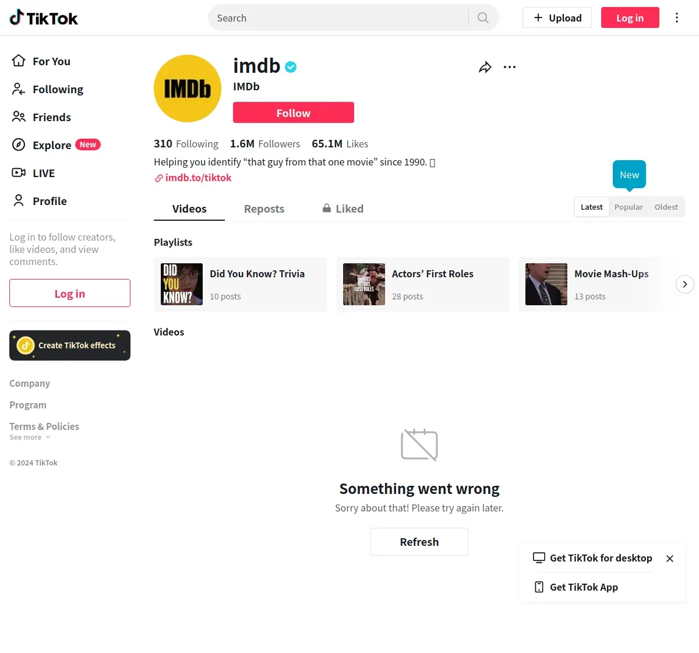Show next playlists with arrow chevron
699x653 pixels.
tap(685, 284)
